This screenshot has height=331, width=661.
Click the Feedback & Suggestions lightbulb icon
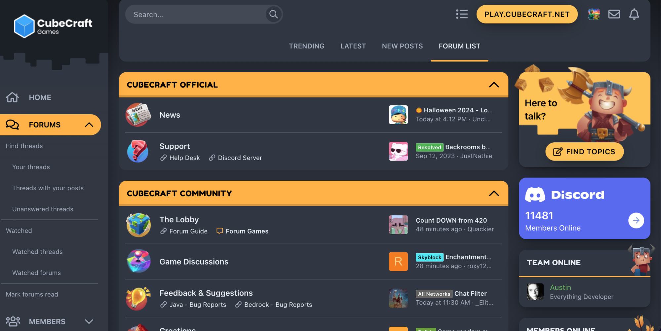(138, 298)
